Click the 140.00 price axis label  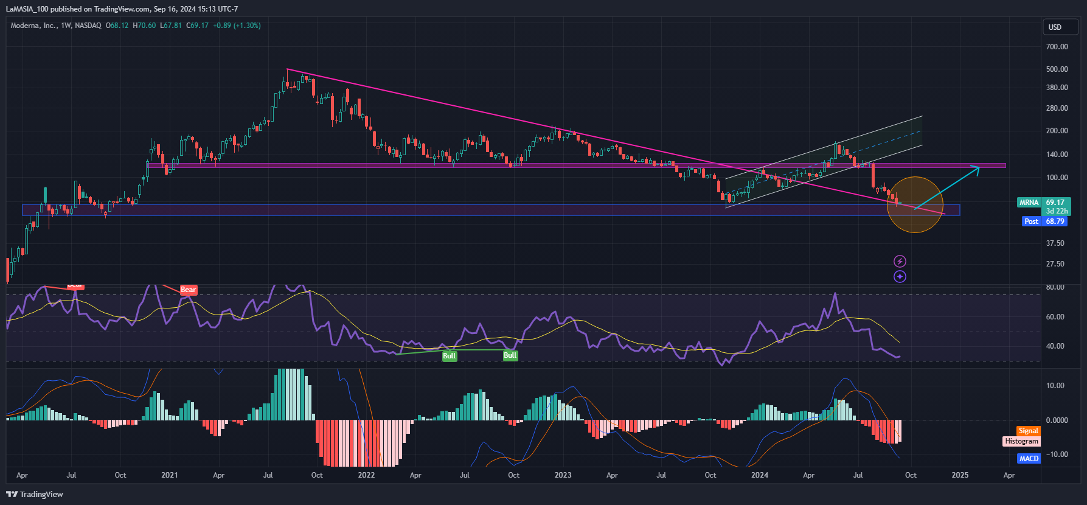click(1057, 155)
